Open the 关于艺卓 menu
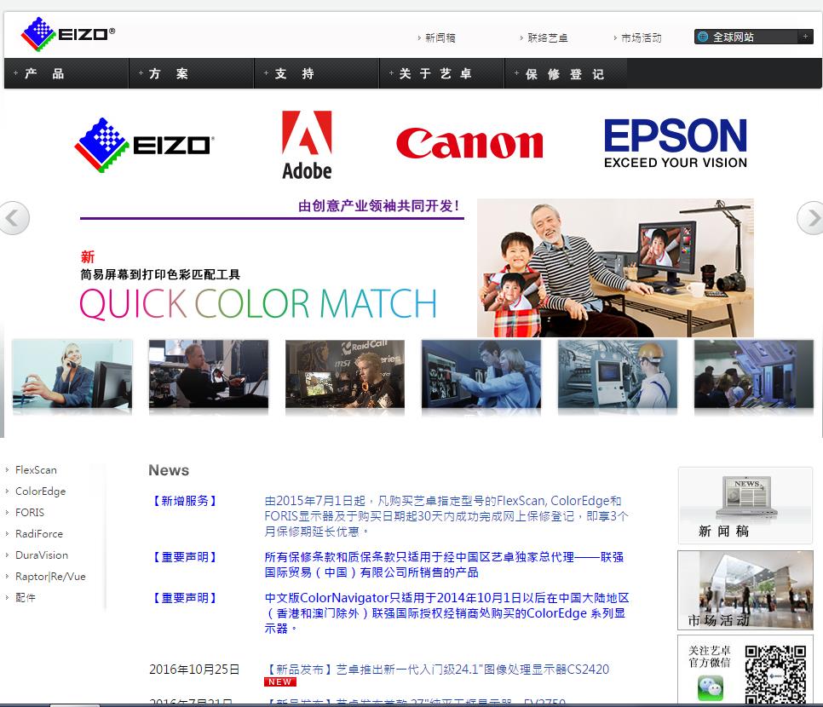 pyautogui.click(x=442, y=73)
